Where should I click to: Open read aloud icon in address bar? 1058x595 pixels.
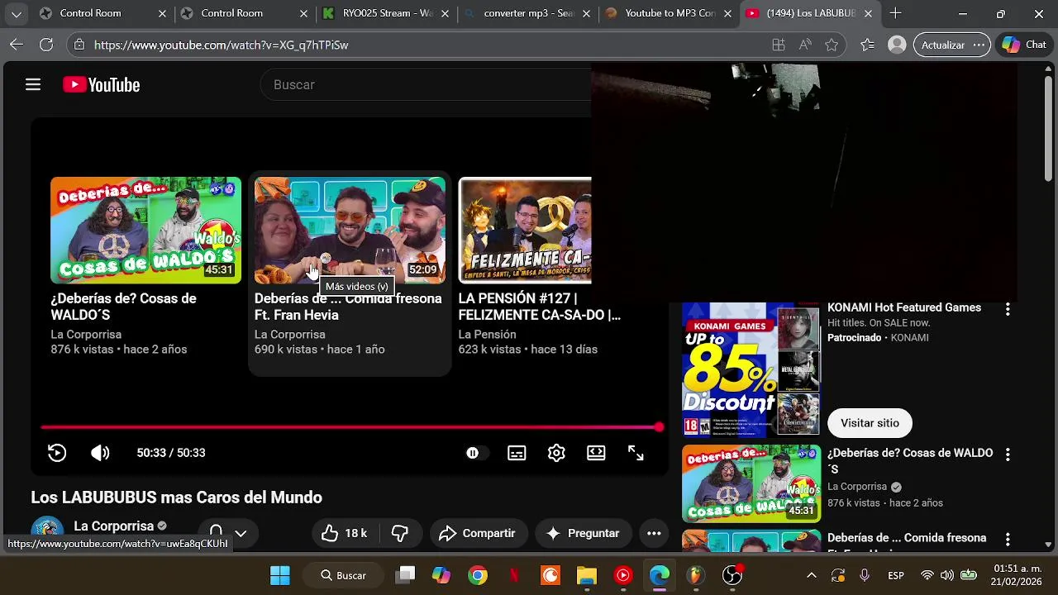(804, 45)
